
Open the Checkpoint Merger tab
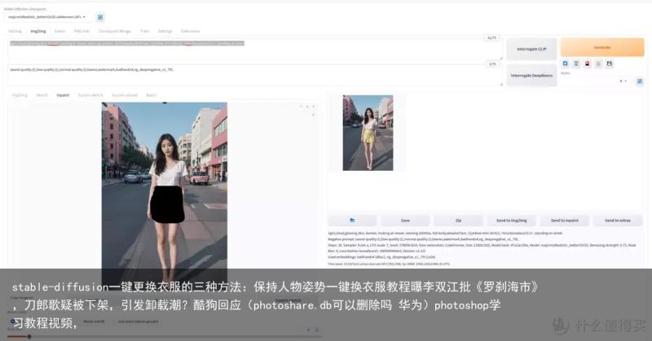[x=114, y=31]
